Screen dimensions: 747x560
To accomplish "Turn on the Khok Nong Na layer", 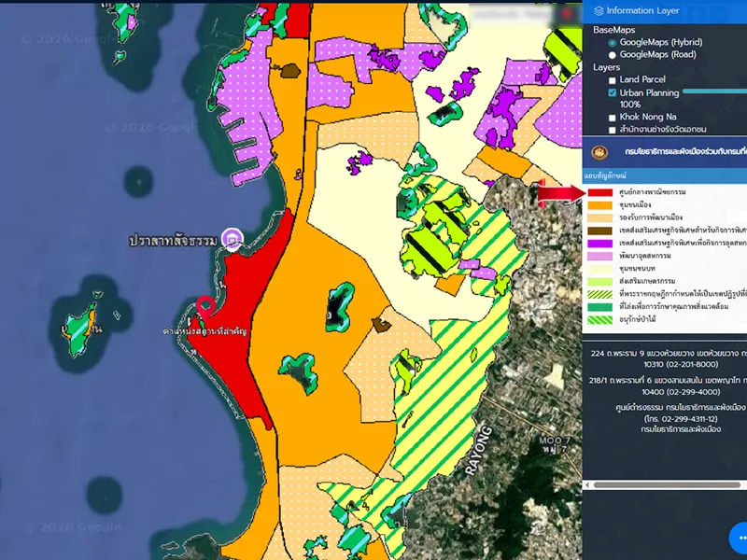I will (x=613, y=118).
